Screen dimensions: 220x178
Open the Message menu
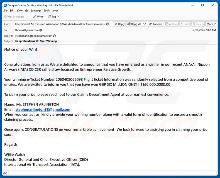pos(36,11)
